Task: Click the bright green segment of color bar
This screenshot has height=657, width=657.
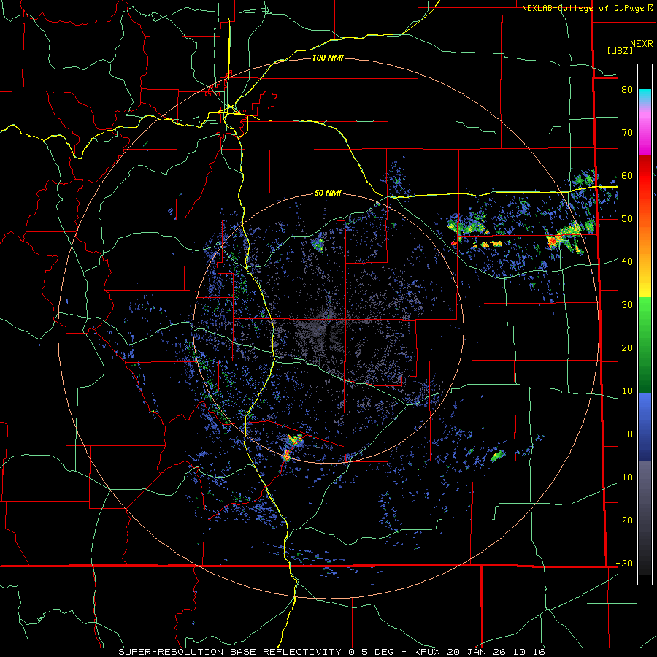Action: coord(645,312)
